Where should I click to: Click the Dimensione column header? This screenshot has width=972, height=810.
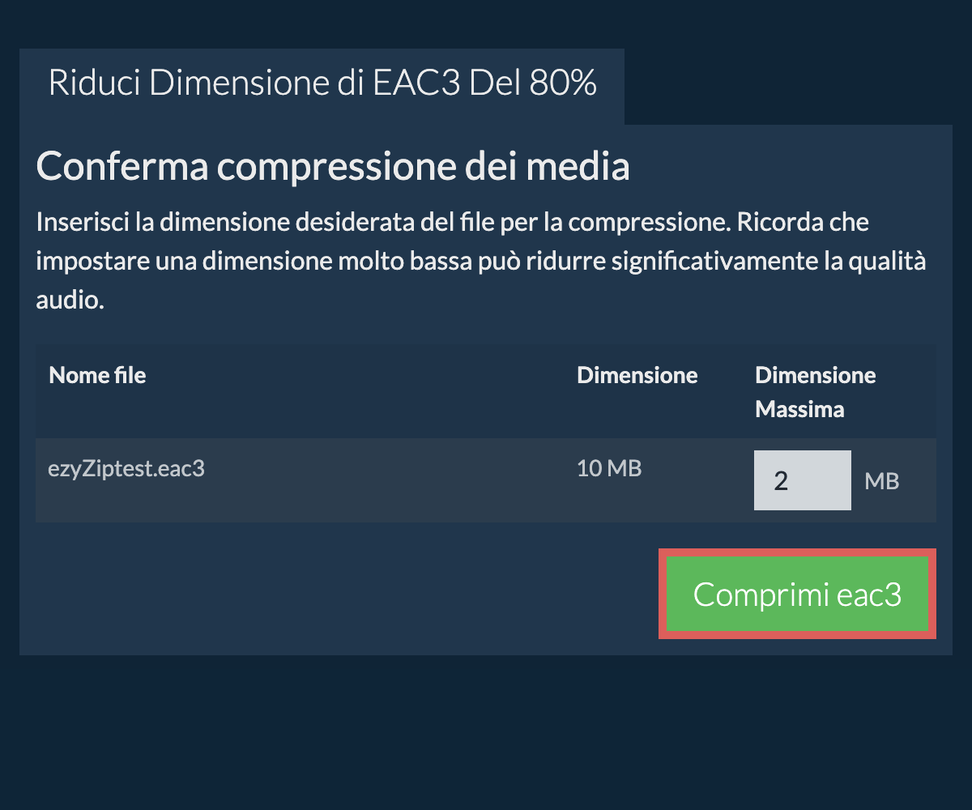(637, 376)
